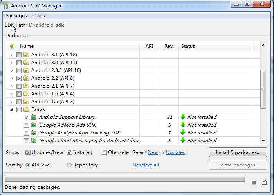Check the Google AdMob Ads SDK checkbox

tap(26, 125)
